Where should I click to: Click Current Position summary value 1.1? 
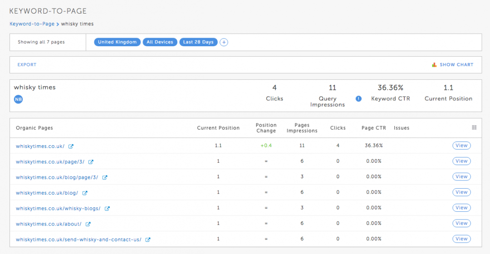[x=448, y=88]
